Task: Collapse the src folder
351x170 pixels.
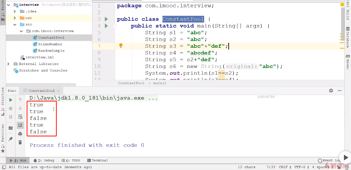Action: point(15,24)
